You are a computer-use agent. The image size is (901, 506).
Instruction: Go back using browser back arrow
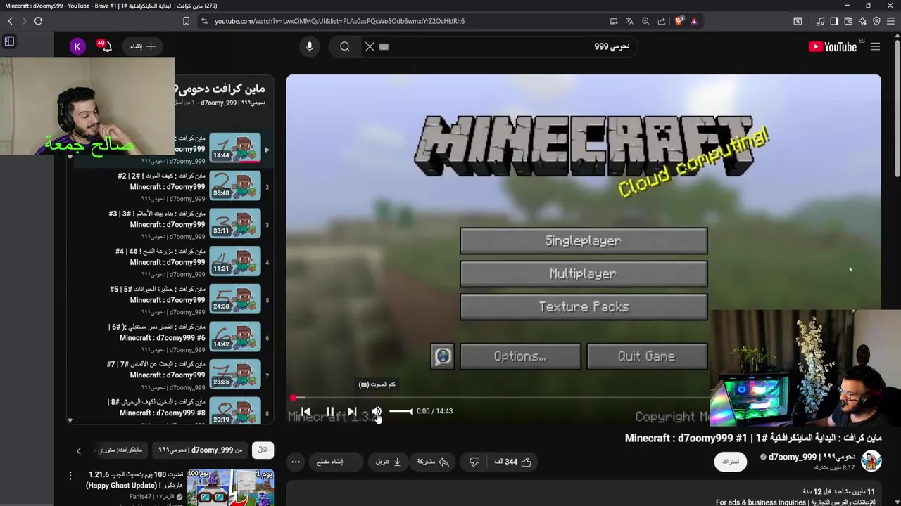pos(11,21)
